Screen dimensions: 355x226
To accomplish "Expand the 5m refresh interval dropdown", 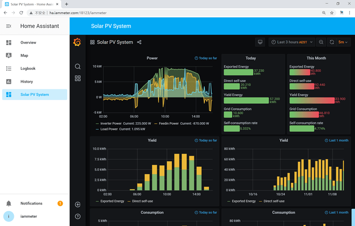I will tap(343, 42).
